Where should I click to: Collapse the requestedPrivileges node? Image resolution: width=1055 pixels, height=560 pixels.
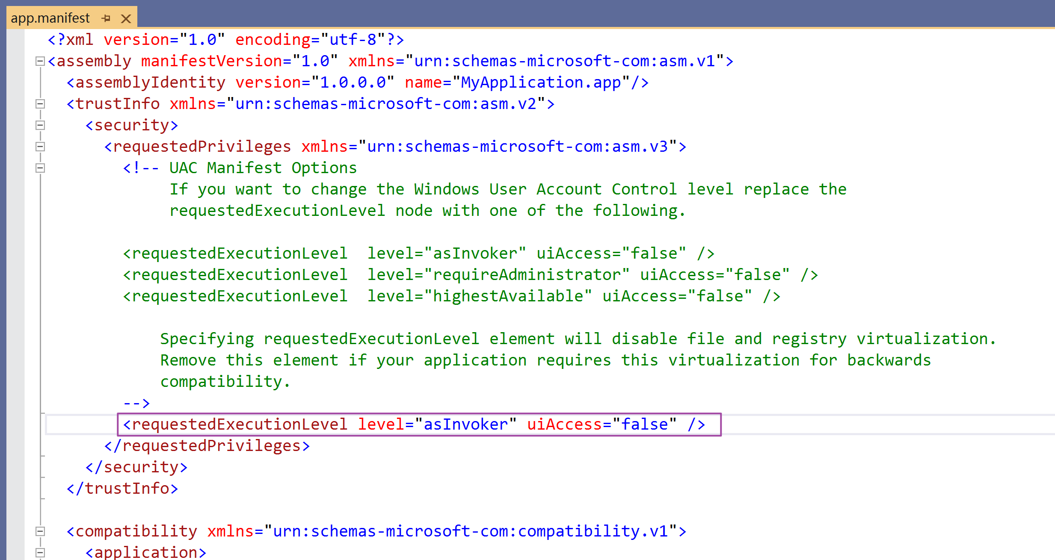[40, 147]
